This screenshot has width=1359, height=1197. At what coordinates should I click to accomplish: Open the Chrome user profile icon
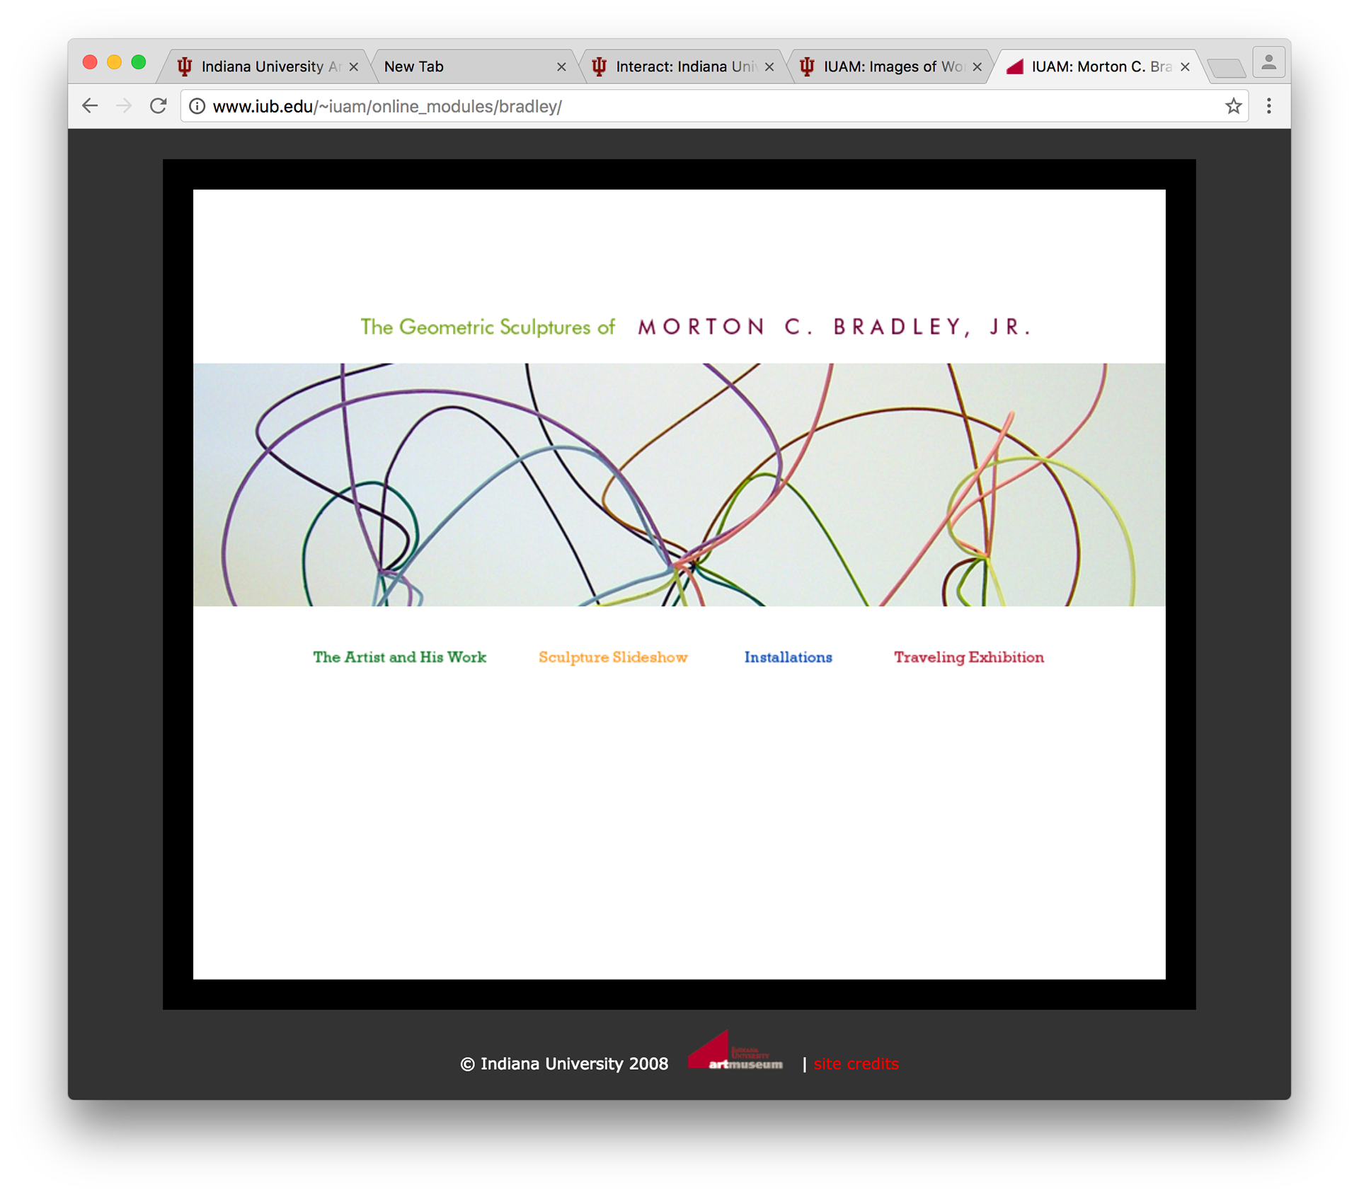pyautogui.click(x=1268, y=63)
